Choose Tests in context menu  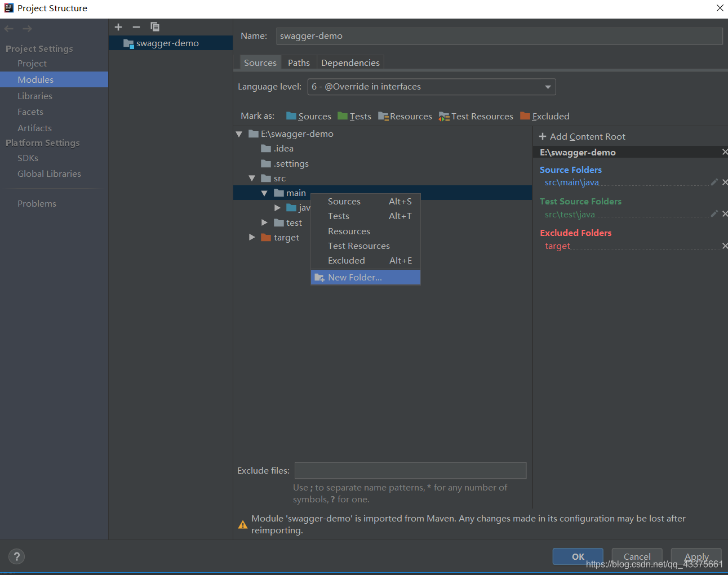[366, 216]
